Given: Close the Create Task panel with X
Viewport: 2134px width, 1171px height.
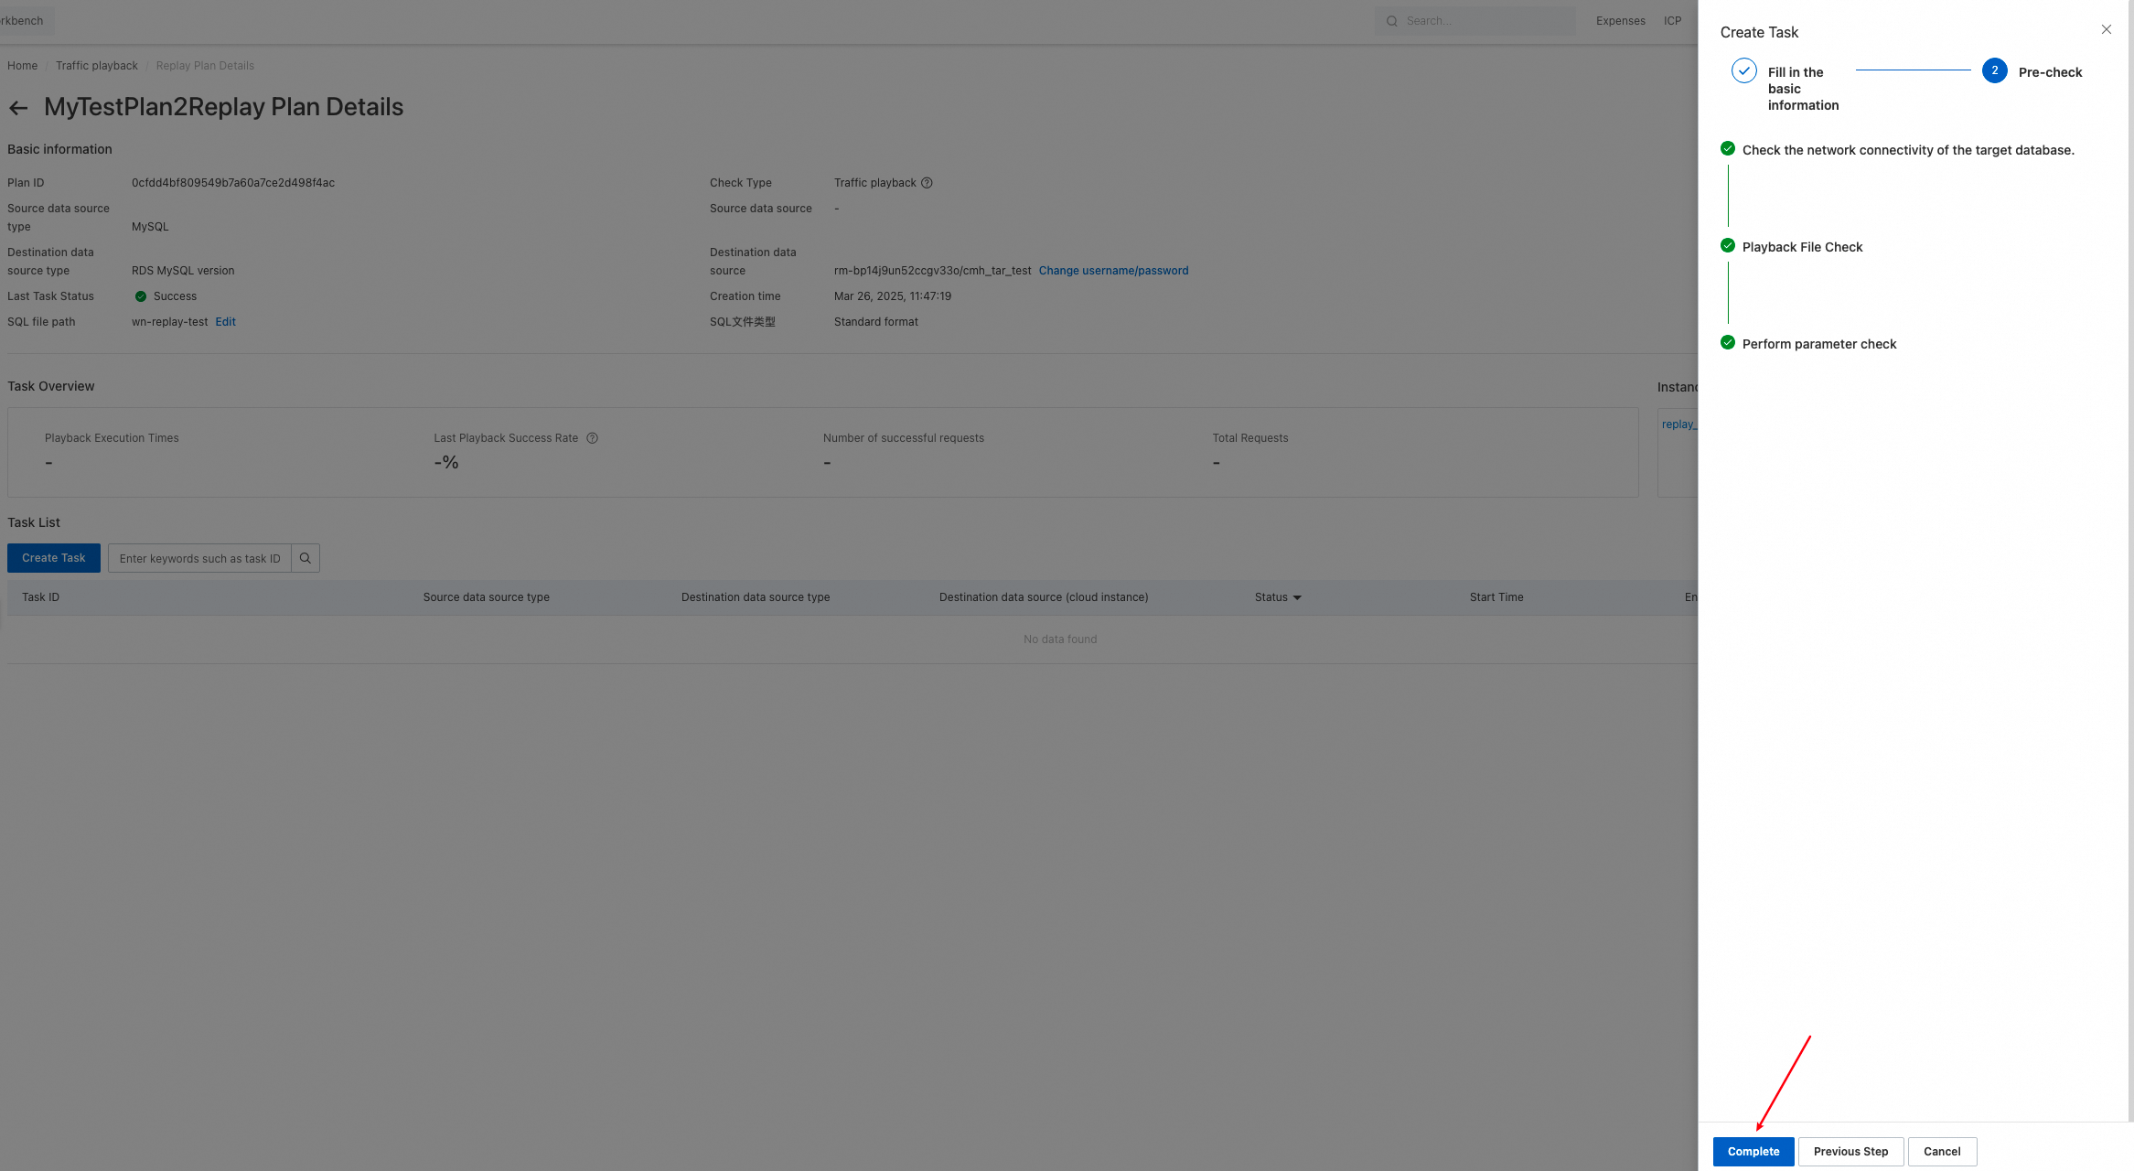Looking at the screenshot, I should [2107, 29].
